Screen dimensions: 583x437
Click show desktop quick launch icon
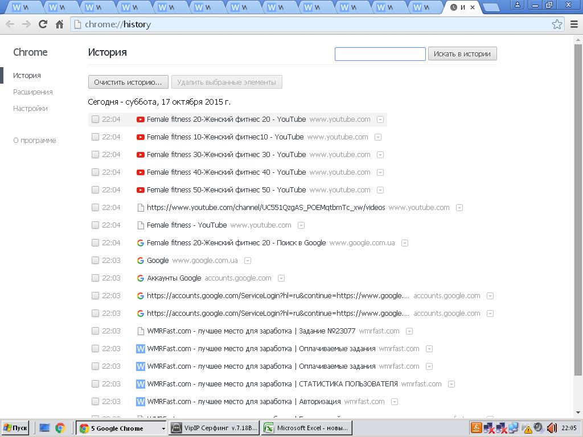point(44,428)
